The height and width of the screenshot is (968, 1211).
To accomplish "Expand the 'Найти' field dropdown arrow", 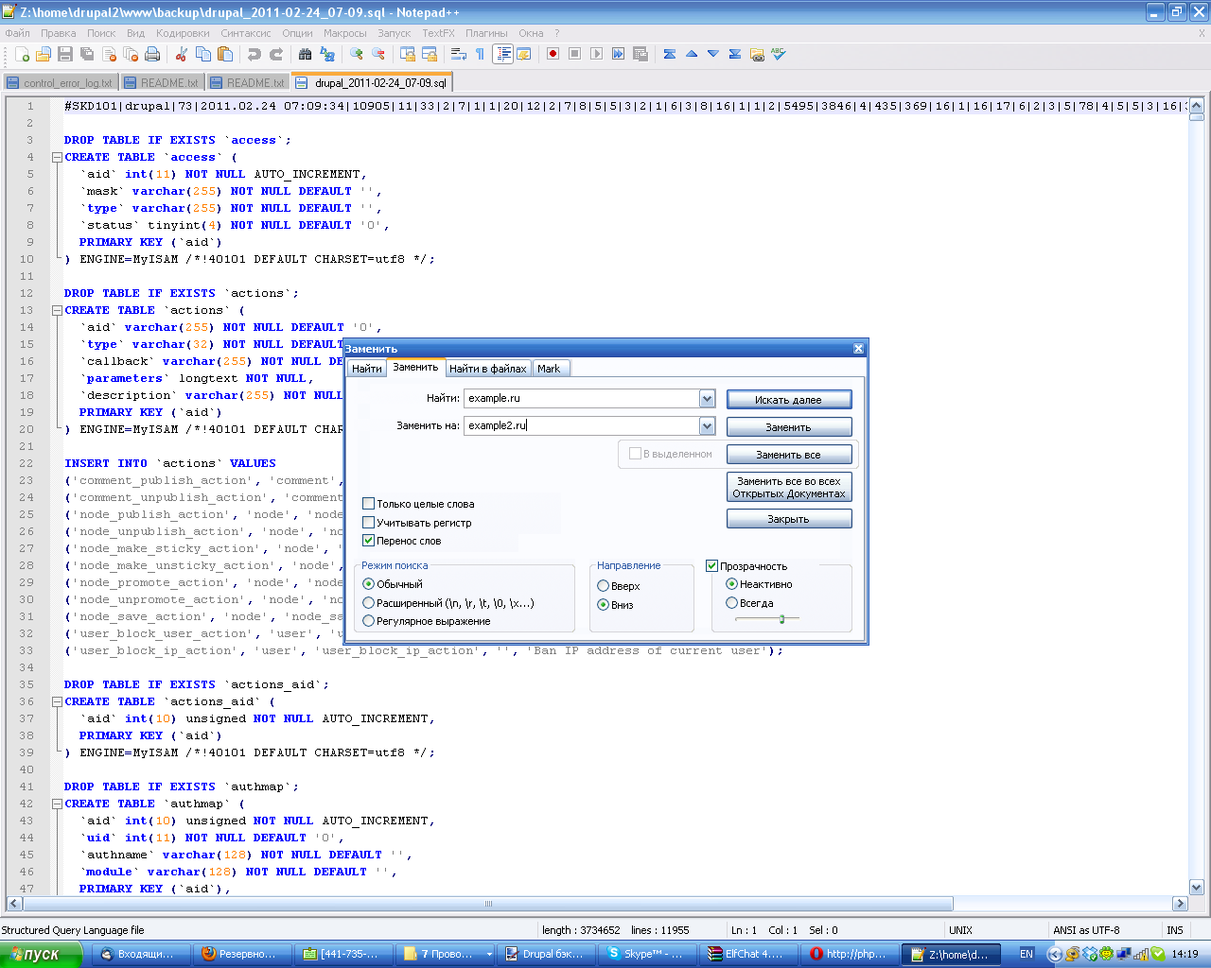I will (707, 399).
